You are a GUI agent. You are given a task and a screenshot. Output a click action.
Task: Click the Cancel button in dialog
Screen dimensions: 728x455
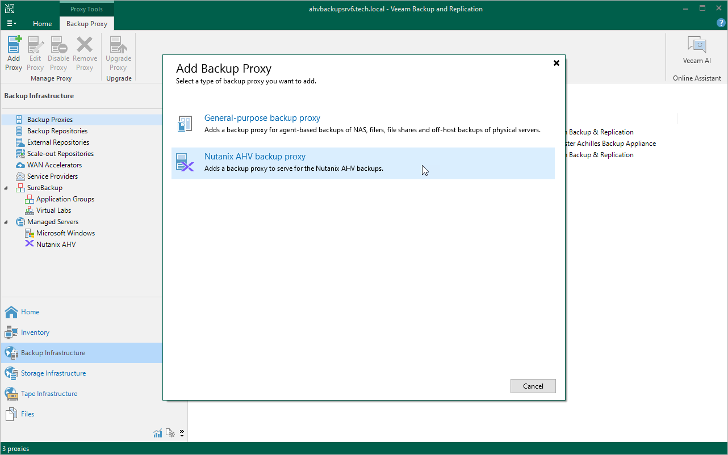(x=533, y=386)
